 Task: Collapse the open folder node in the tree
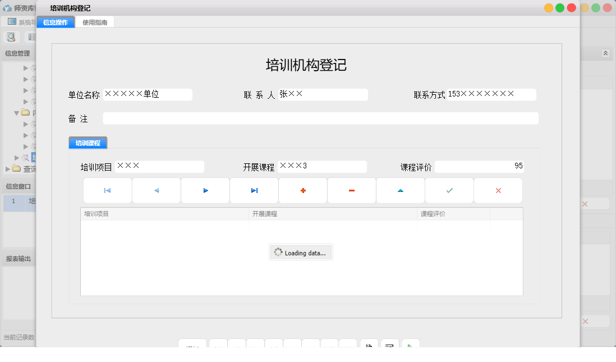pyautogui.click(x=17, y=112)
